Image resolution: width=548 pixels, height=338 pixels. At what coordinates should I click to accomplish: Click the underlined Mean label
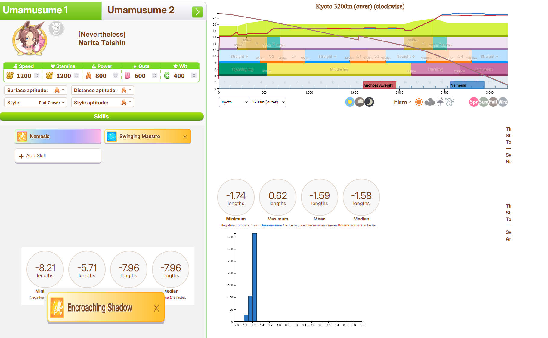point(320,219)
